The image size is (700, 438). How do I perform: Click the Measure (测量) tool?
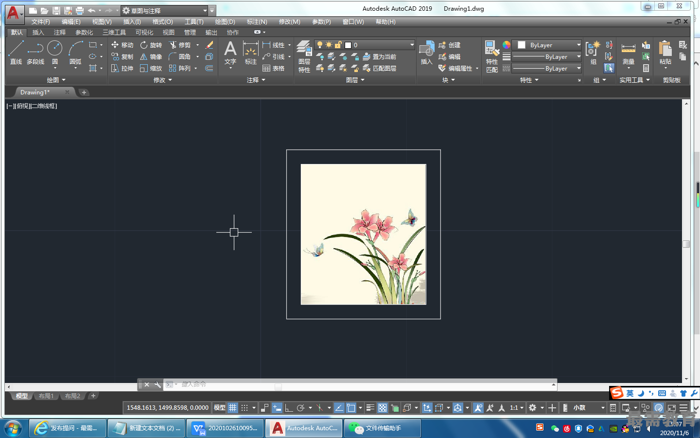[629, 53]
